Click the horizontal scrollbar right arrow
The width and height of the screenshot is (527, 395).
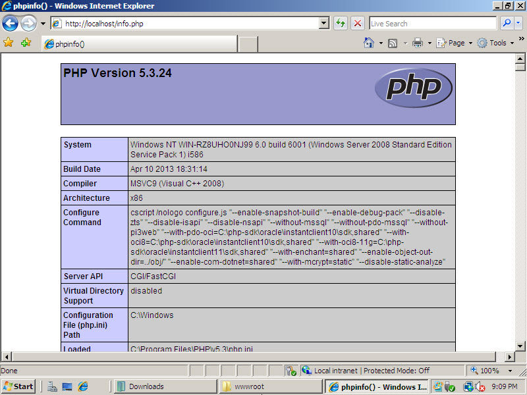509,357
